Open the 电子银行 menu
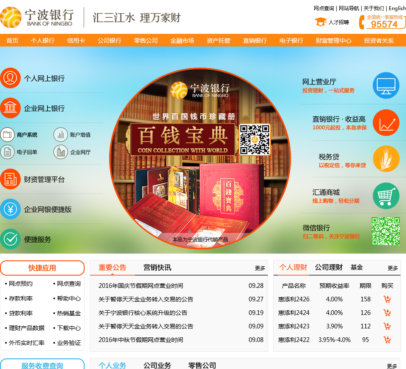Image resolution: width=406 pixels, height=369 pixels. pos(291,41)
